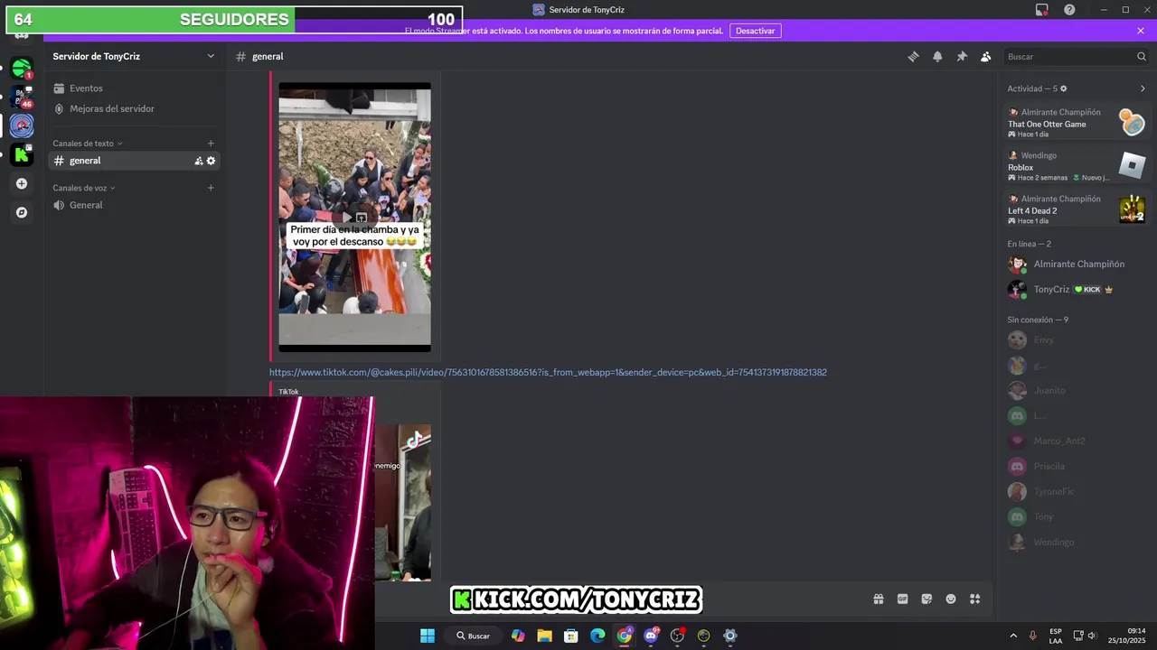Screen dimensions: 1157x650
Task: Dismiss the Streamer mode purple banner
Action: (1141, 31)
